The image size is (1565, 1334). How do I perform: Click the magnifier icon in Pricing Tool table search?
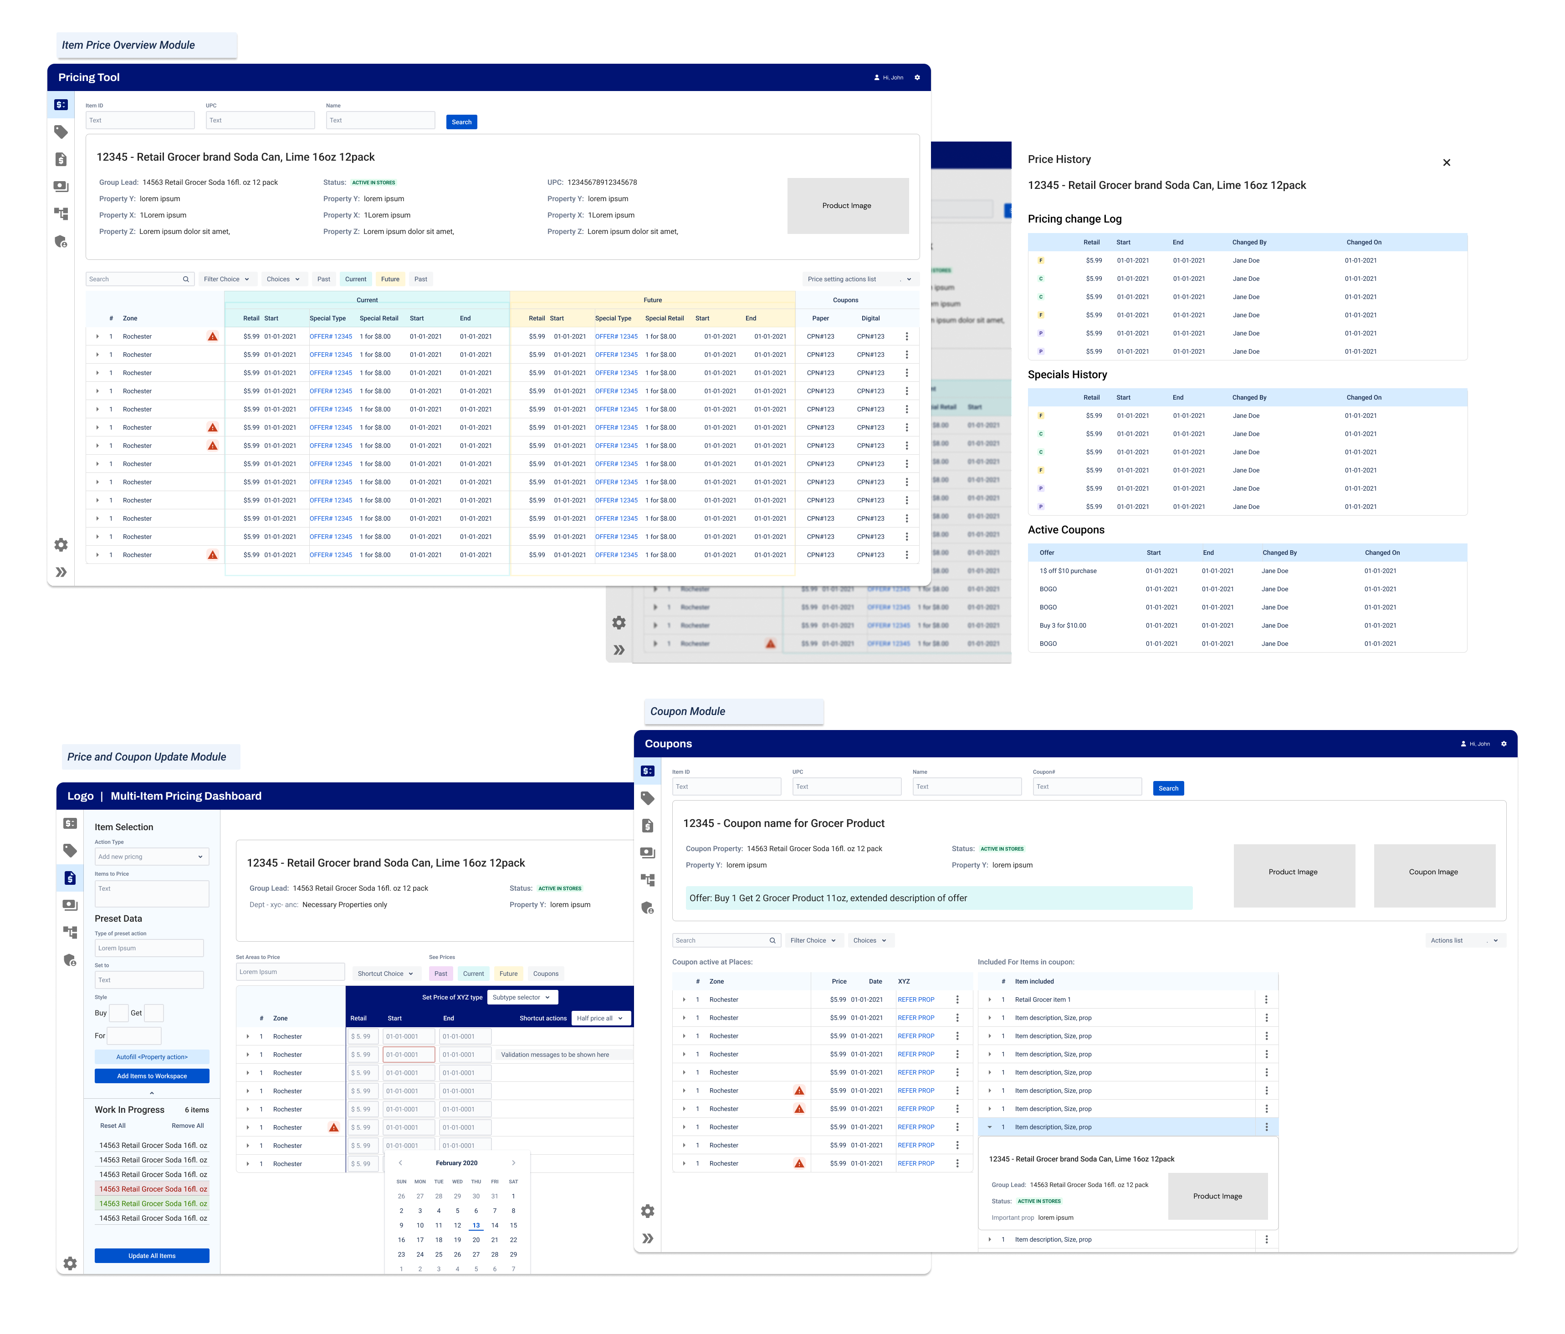tap(186, 279)
